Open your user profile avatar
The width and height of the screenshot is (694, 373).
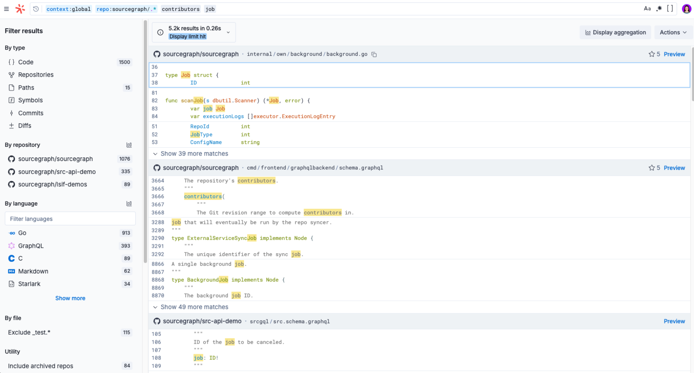pos(686,9)
